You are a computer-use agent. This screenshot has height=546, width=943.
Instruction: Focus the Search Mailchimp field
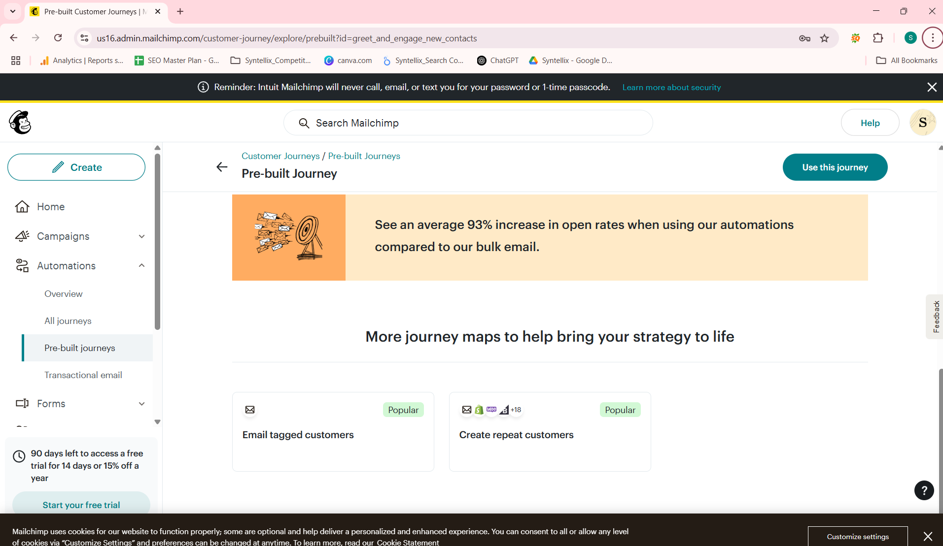(468, 123)
